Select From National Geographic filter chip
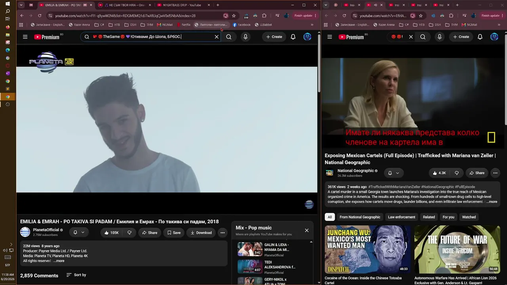Image resolution: width=507 pixels, height=285 pixels. point(360,217)
